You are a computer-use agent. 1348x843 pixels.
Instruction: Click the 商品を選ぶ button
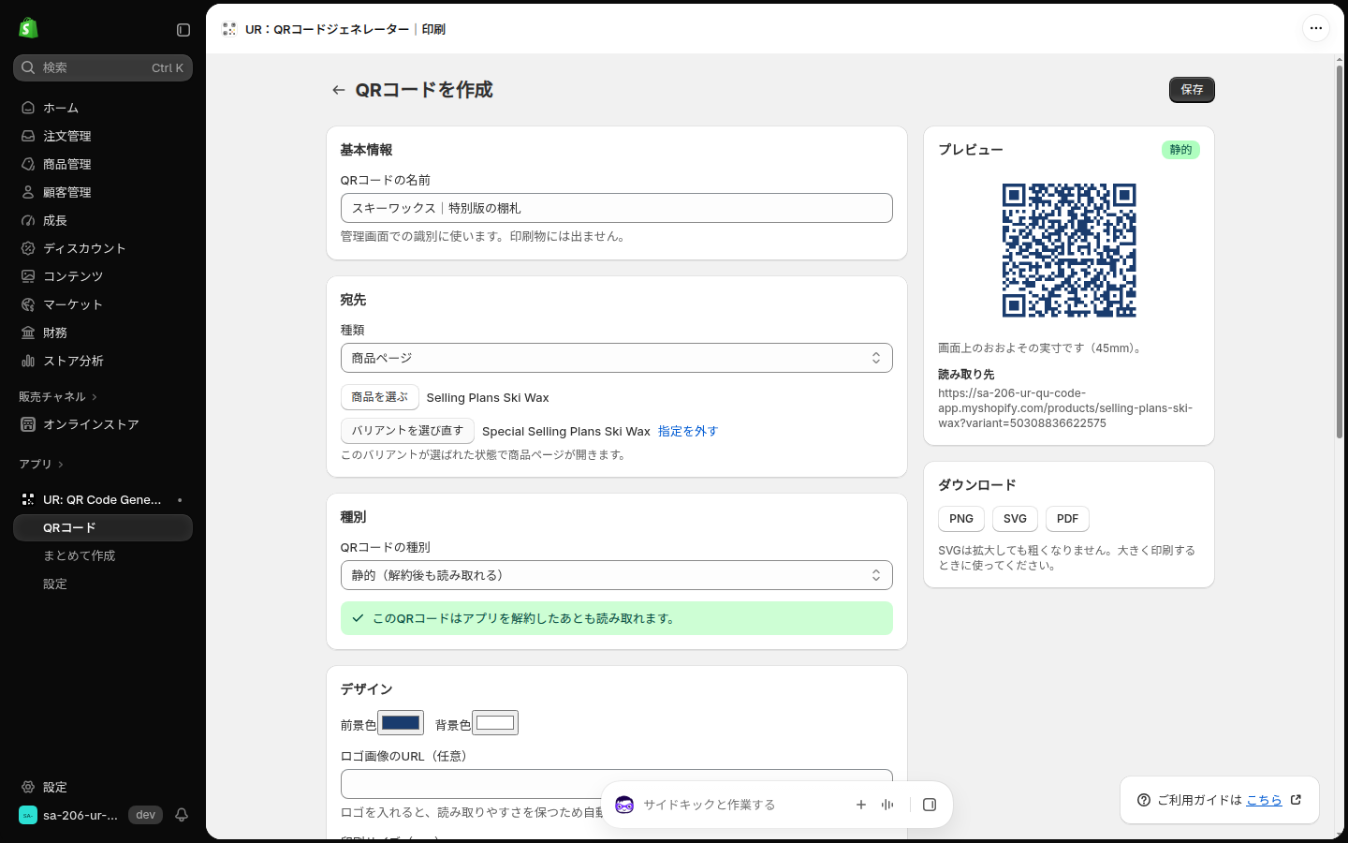pos(379,397)
